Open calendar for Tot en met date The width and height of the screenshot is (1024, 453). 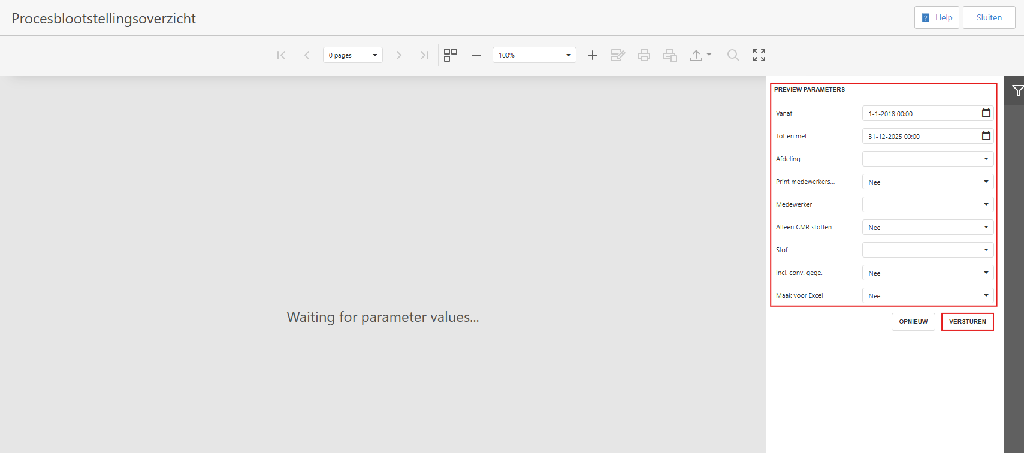[x=986, y=136]
